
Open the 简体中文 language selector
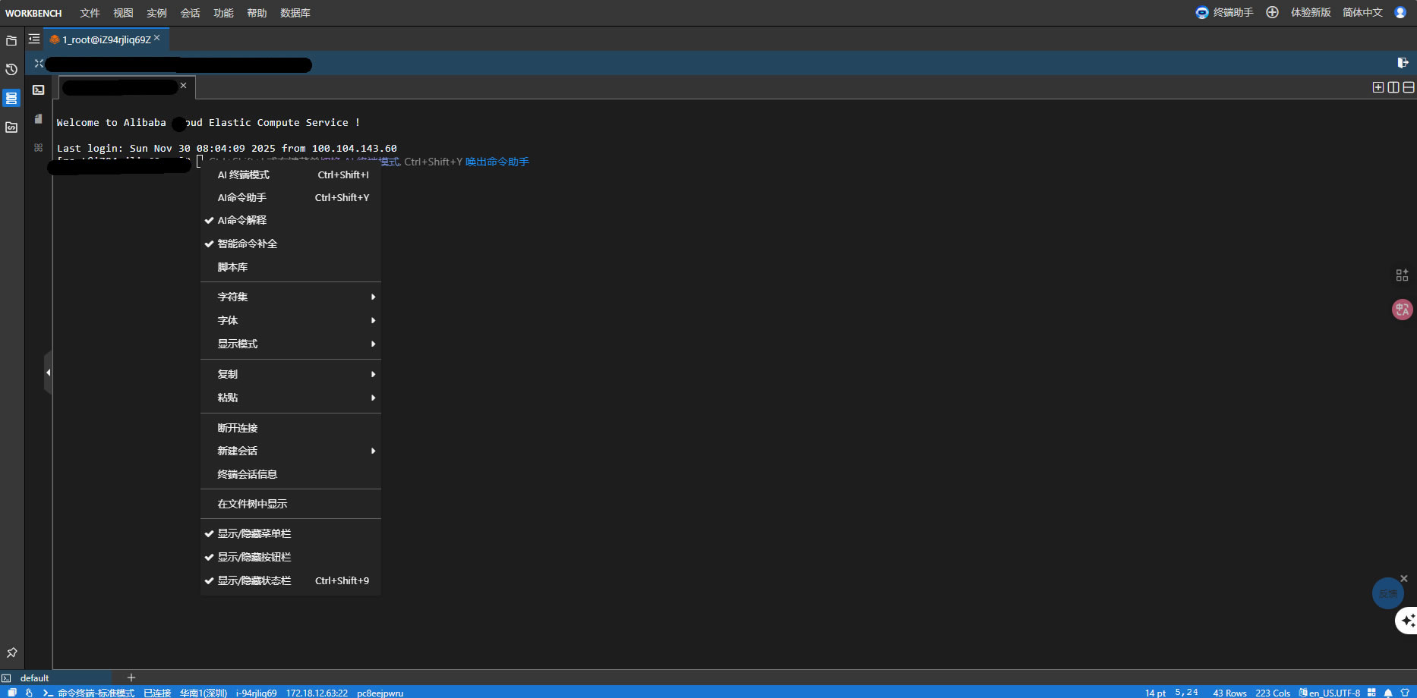pos(1362,12)
